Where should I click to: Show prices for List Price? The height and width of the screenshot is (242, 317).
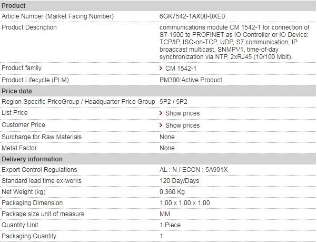click(x=182, y=113)
